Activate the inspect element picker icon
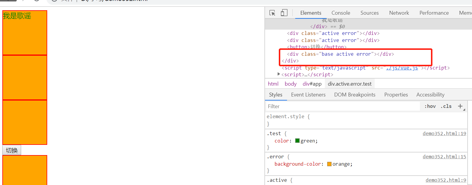The height and width of the screenshot is (185, 472). click(x=272, y=13)
